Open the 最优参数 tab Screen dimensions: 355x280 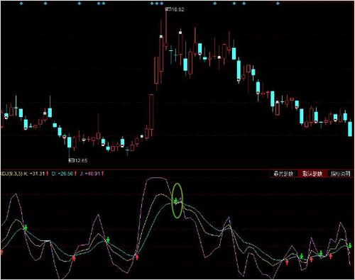point(283,174)
